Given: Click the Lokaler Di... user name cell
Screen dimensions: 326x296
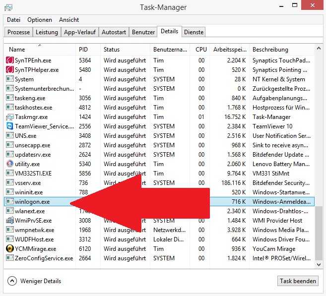Looking at the screenshot, I should [168, 239].
